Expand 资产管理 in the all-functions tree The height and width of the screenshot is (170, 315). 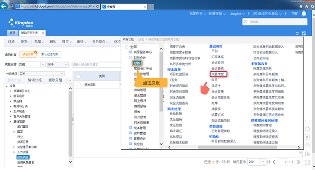tap(130, 133)
